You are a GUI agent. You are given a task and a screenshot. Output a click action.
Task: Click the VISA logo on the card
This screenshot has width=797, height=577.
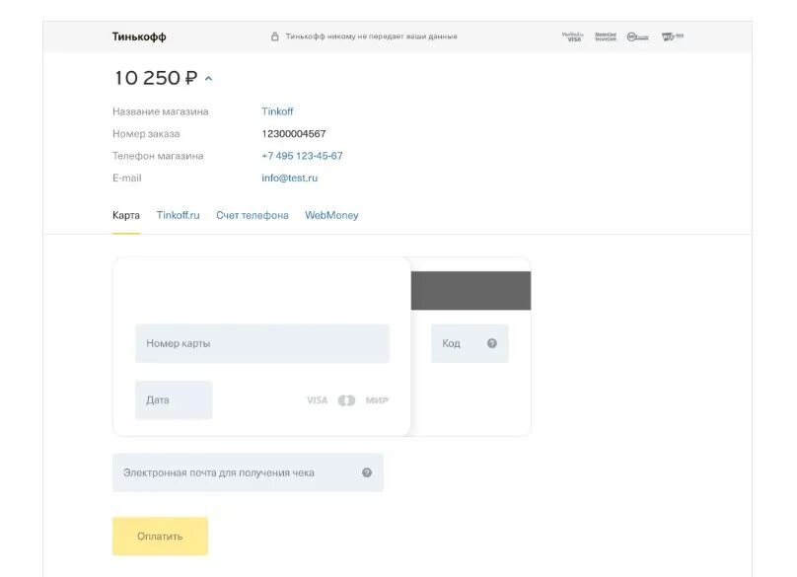tap(318, 400)
